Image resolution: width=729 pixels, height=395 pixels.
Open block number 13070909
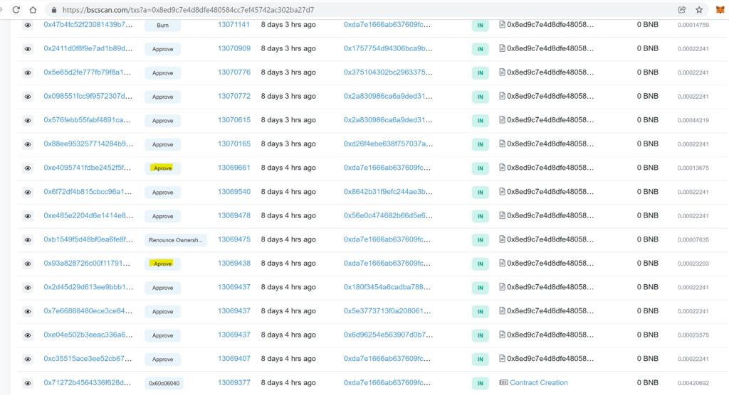coord(234,48)
